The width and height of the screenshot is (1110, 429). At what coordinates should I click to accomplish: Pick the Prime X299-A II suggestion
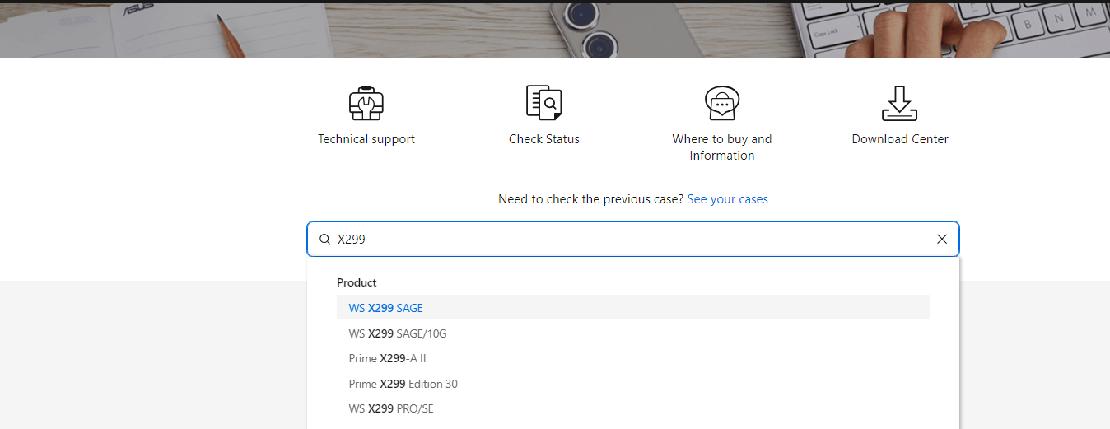(632, 358)
